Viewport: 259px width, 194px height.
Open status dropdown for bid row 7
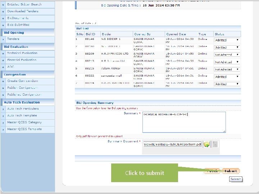(x=227, y=84)
